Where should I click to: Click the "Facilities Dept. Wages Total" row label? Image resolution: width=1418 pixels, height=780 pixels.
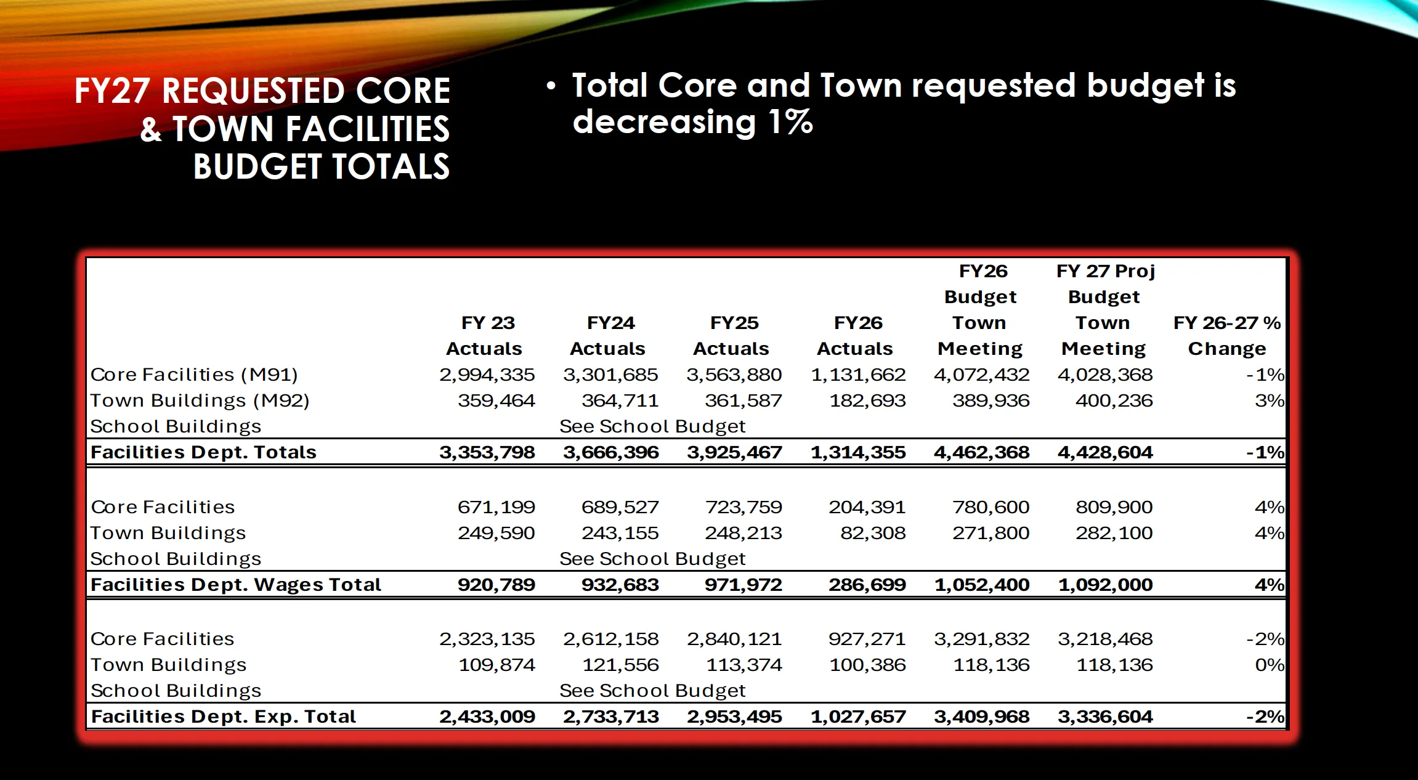(x=236, y=585)
